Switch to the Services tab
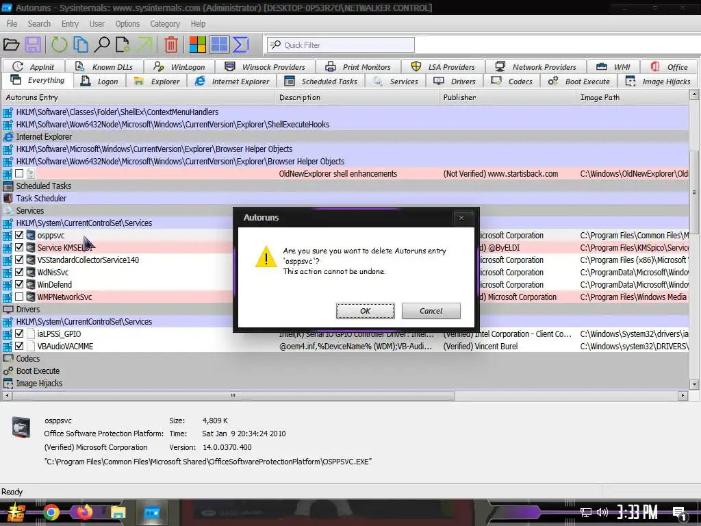 coord(396,82)
